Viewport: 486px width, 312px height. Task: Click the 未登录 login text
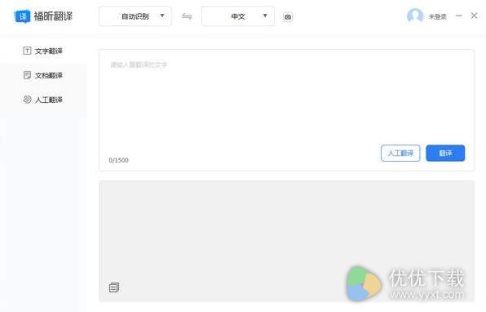point(437,17)
